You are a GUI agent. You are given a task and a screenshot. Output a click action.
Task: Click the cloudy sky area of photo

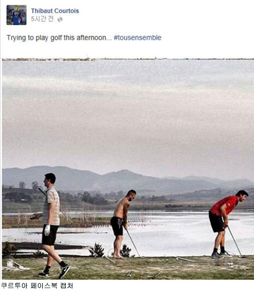pos(128,115)
